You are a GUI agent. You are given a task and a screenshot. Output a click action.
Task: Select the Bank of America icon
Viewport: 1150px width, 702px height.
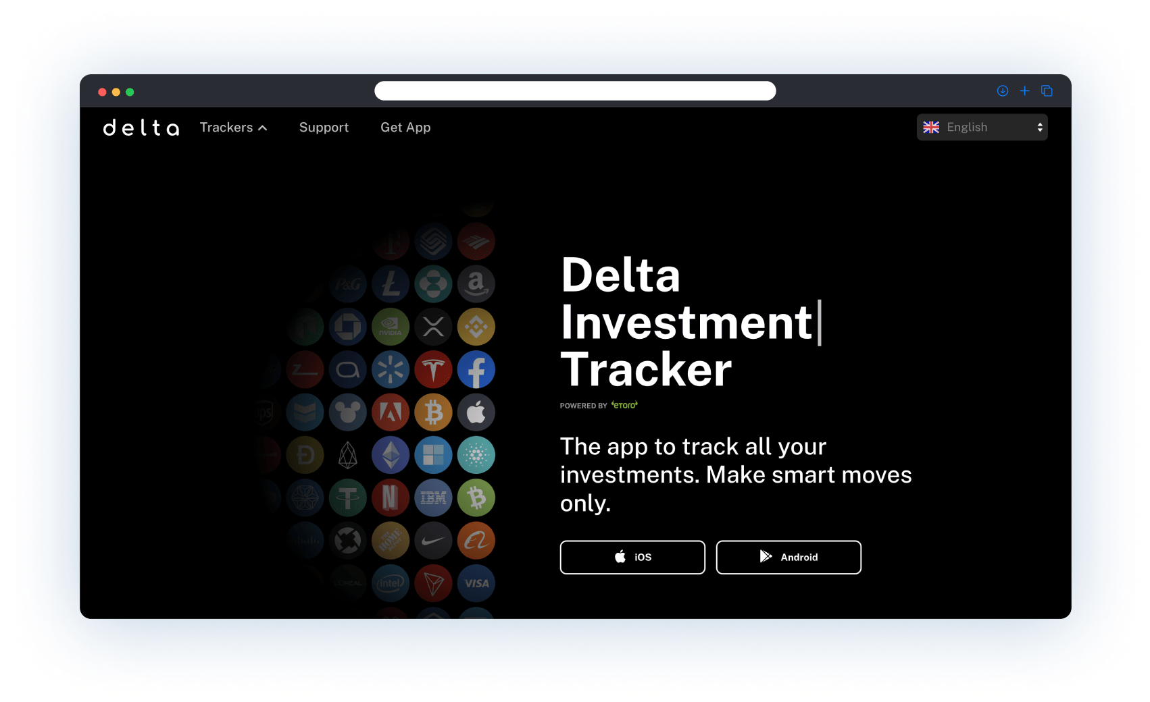click(476, 242)
